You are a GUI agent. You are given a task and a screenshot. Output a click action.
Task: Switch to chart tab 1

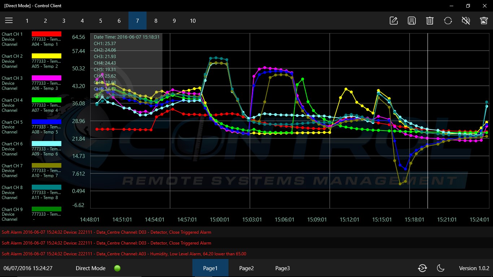[27, 21]
